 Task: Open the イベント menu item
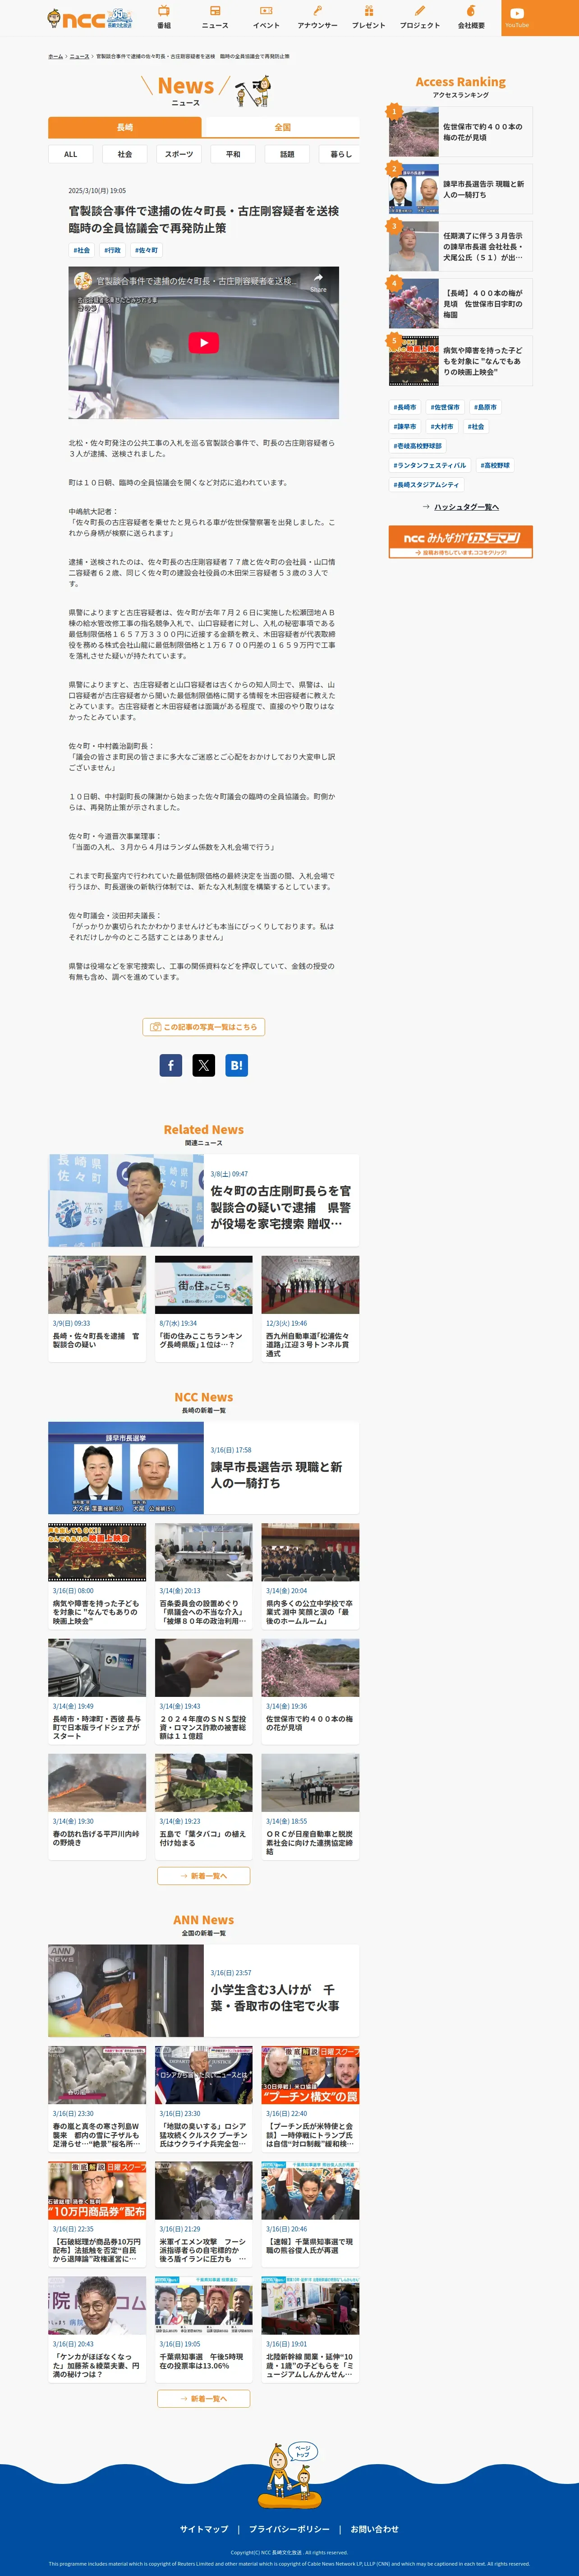266,18
